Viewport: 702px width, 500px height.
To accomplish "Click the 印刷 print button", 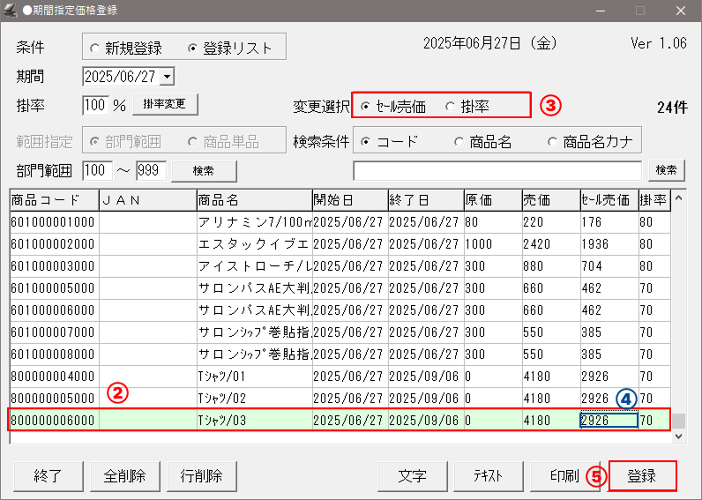I will (564, 476).
